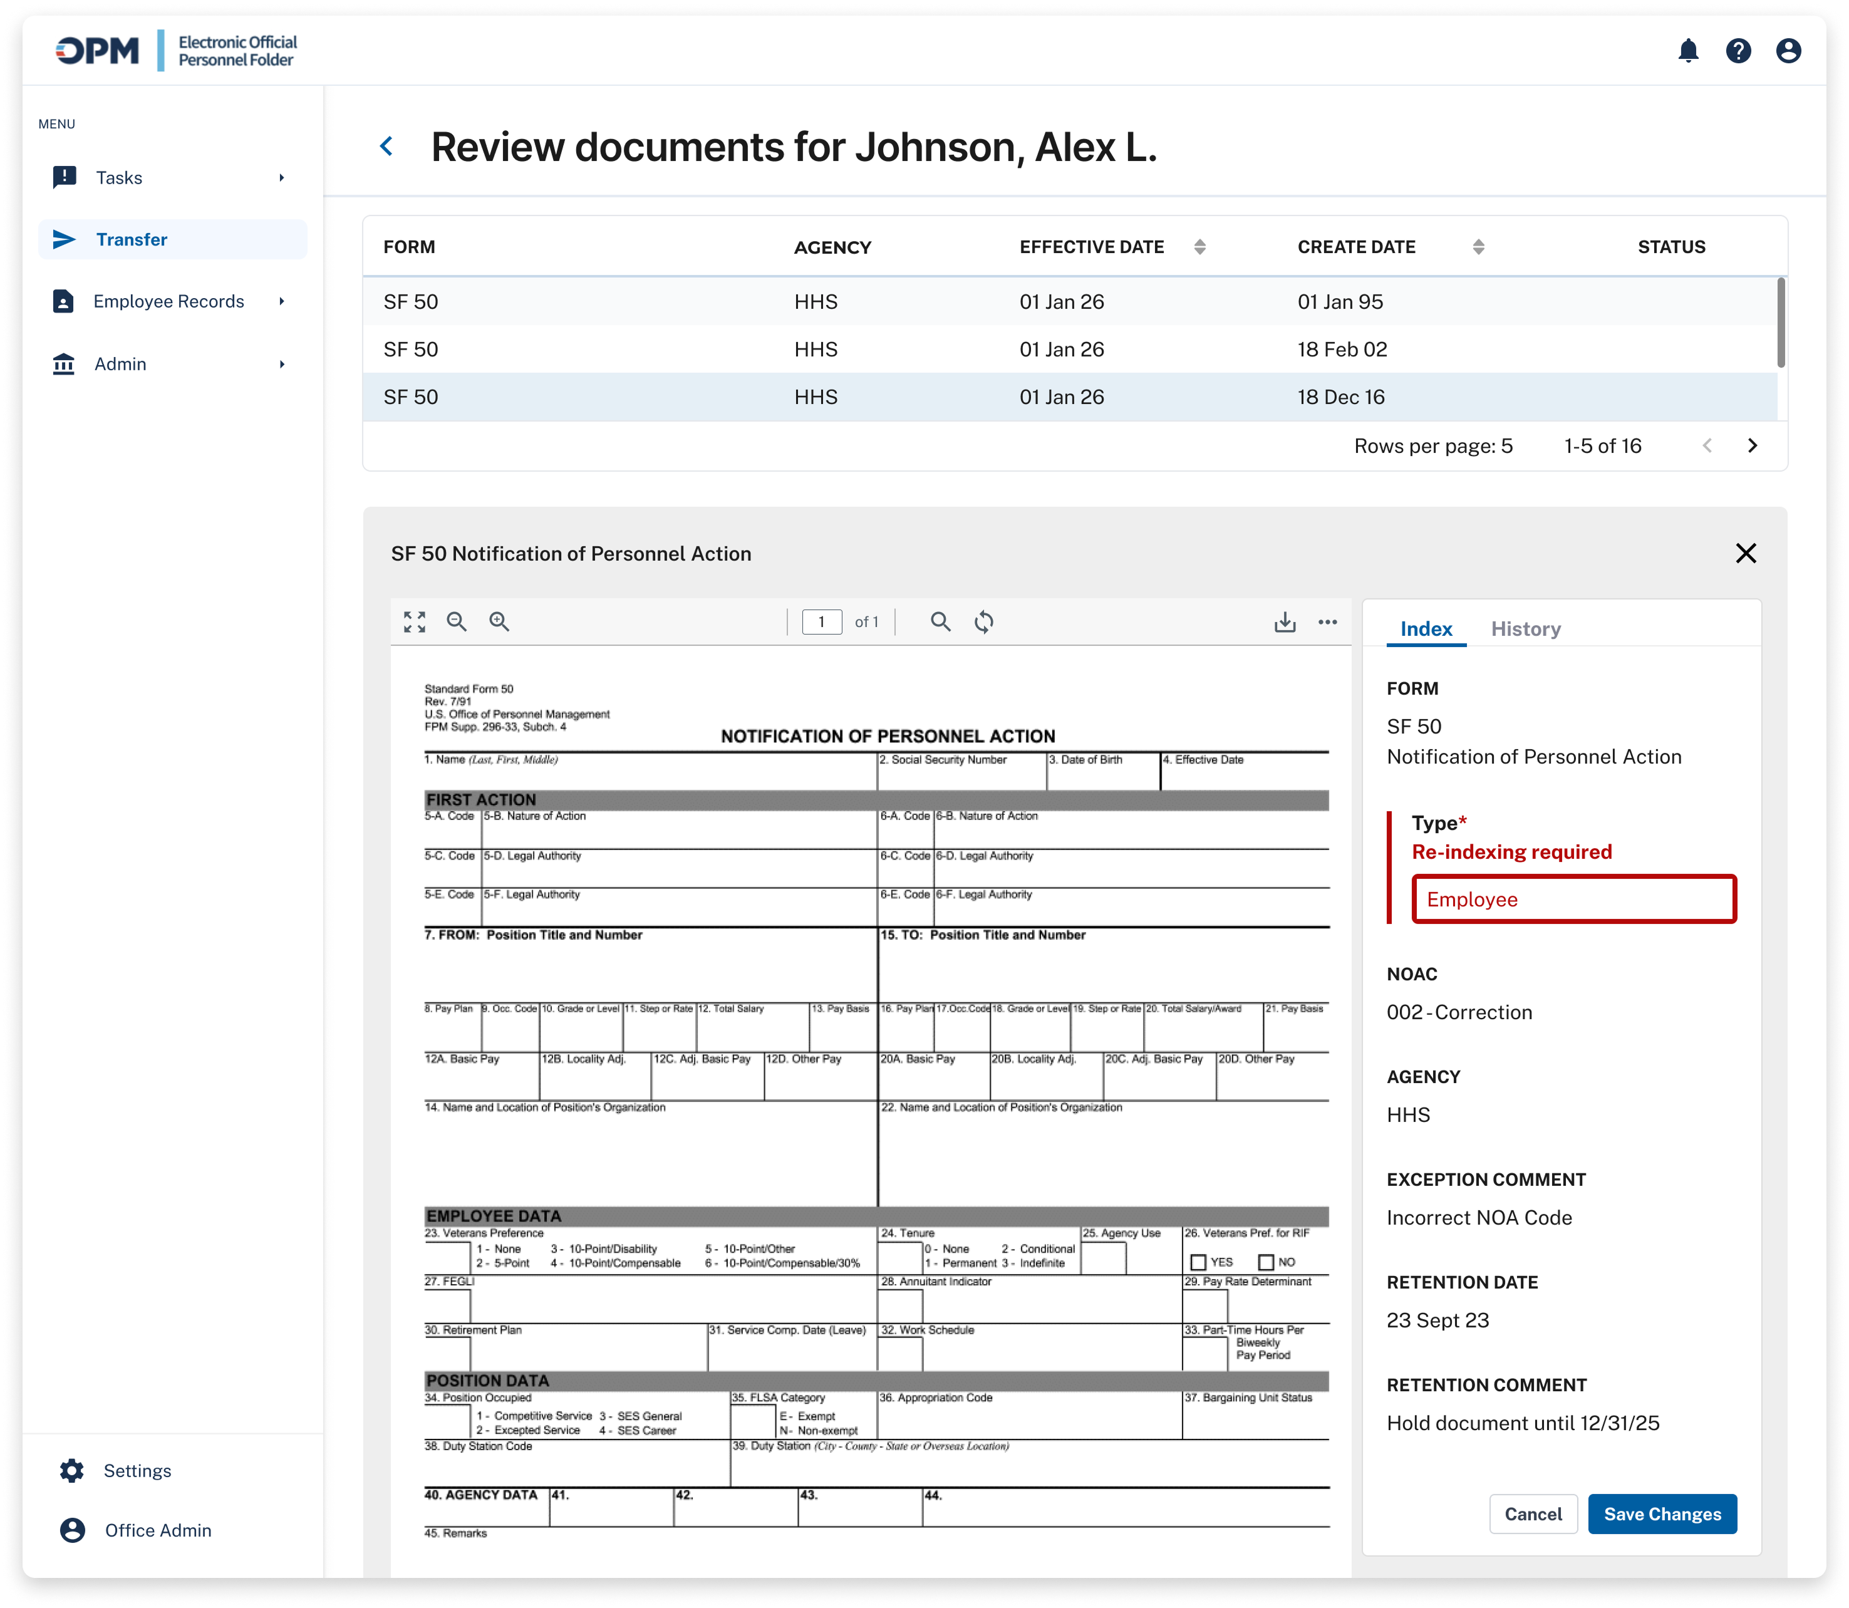This screenshot has width=1849, height=1608.
Task: Open the notifications bell
Action: [1689, 51]
